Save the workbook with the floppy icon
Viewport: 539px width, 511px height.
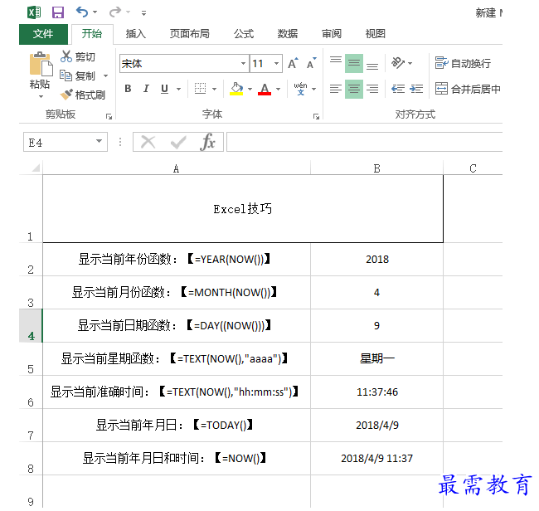click(x=58, y=12)
